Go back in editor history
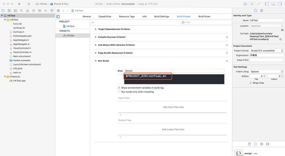Viewport: 285px width, 156px height. tap(63, 11)
